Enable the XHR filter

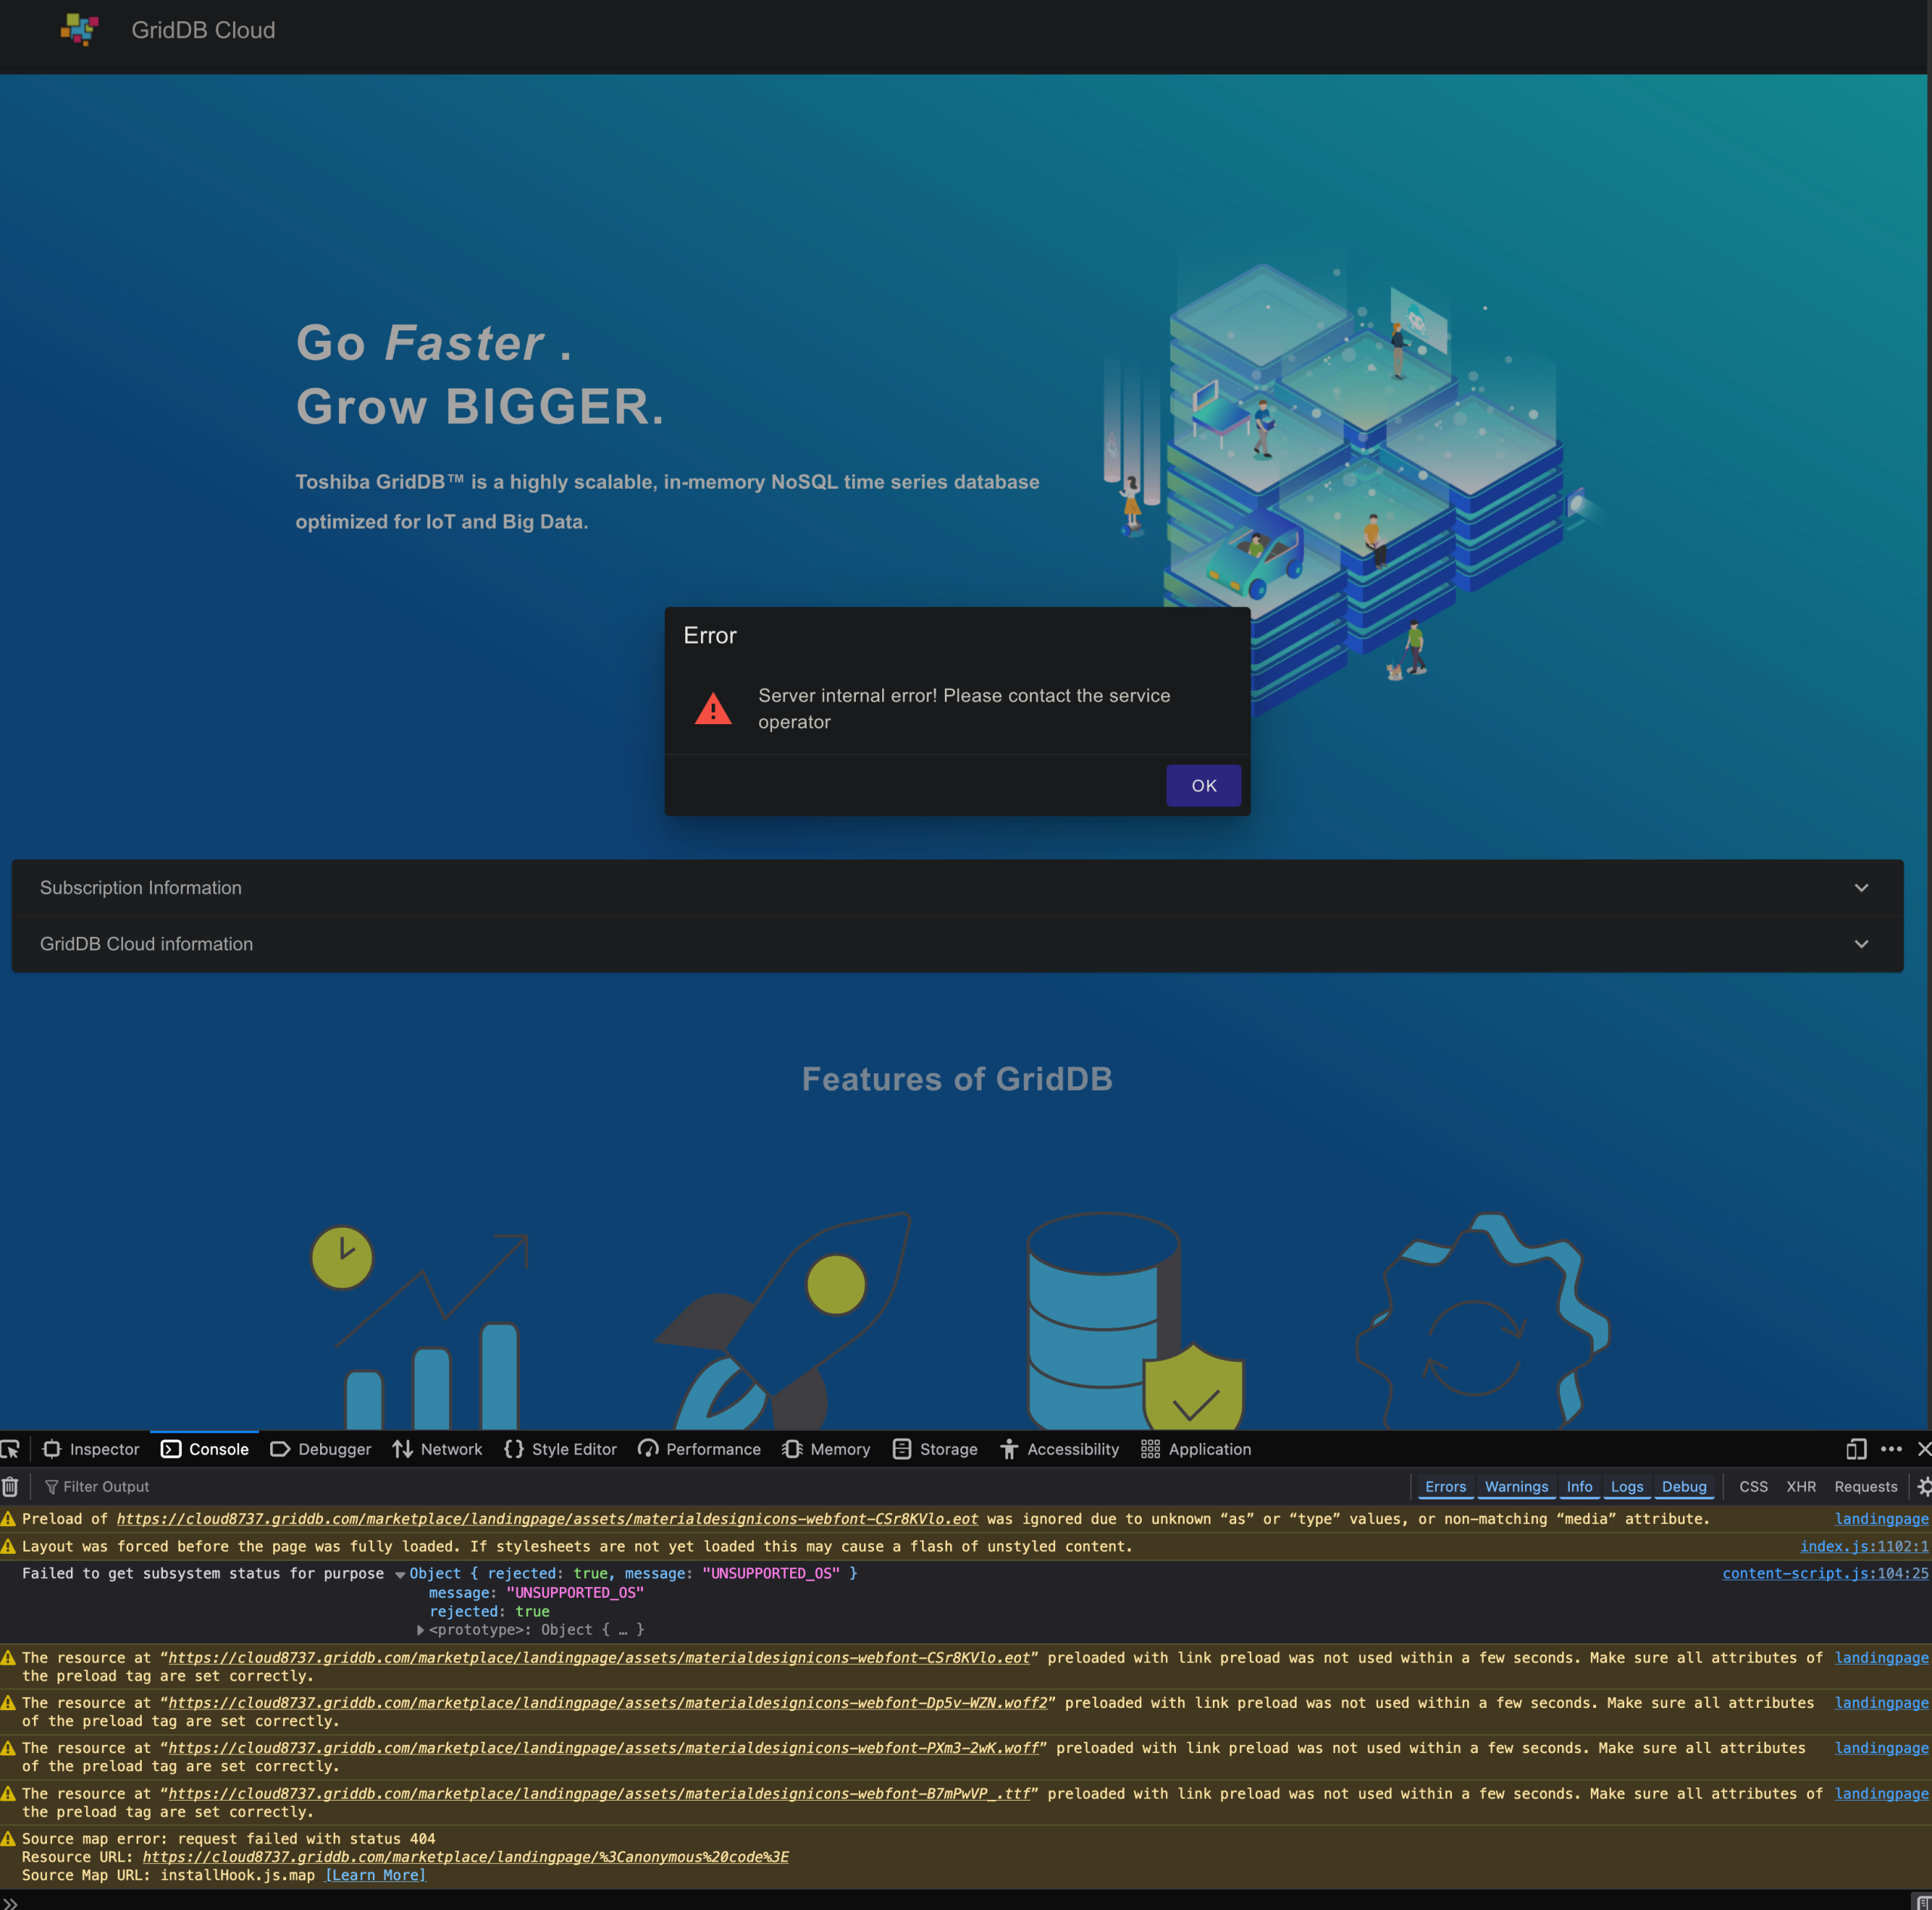tap(1801, 1488)
